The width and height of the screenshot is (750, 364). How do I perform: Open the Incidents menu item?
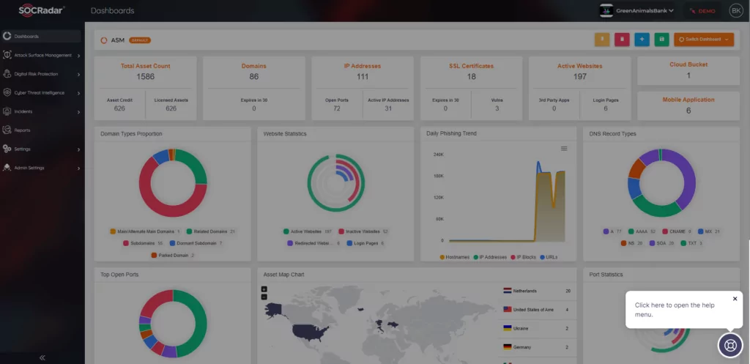point(41,111)
